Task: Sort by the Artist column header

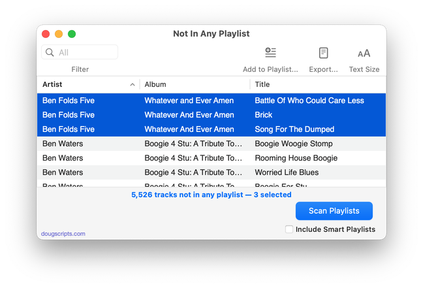Action: tap(88, 84)
